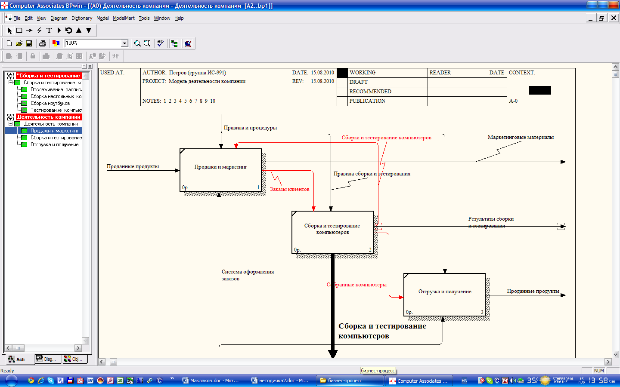Image resolution: width=620 pixels, height=387 pixels.
Task: Click the diagram box 'Сборка и тестирование компьютеров'
Action: tap(332, 232)
